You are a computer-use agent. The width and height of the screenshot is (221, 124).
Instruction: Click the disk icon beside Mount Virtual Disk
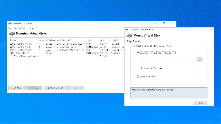129,36
